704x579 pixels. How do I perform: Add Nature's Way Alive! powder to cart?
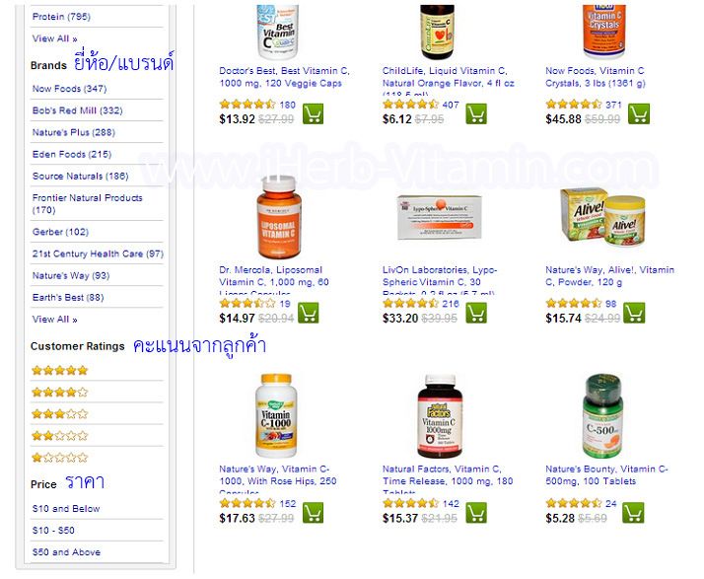634,313
